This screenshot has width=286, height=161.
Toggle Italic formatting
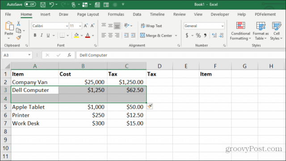42,35
